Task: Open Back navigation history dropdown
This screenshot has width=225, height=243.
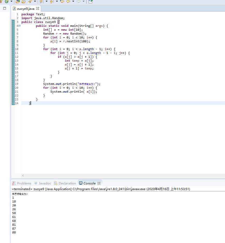Action: pyautogui.click(x=73, y=1)
